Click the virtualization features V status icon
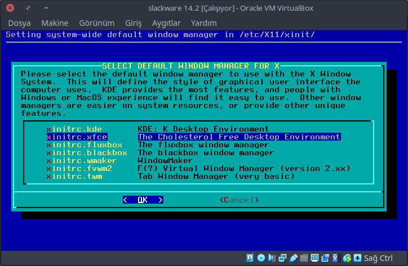Screen dimensions: 408x266 pos(335,258)
